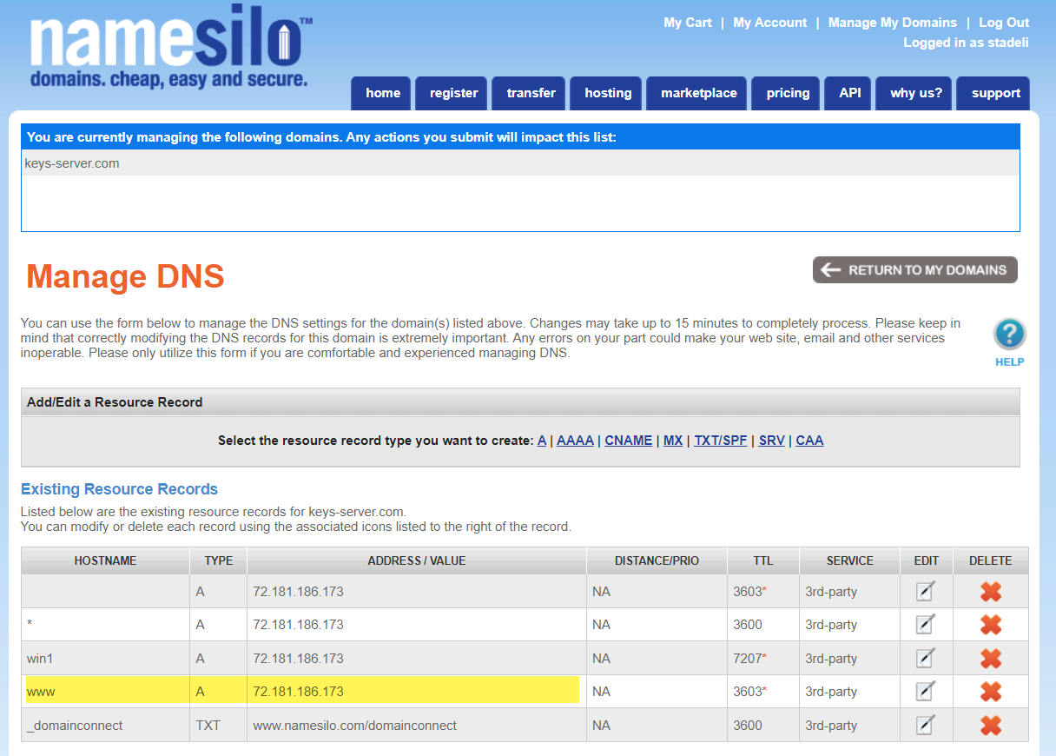
Task: Delete the _domainconnect TXT record
Action: [x=991, y=726]
